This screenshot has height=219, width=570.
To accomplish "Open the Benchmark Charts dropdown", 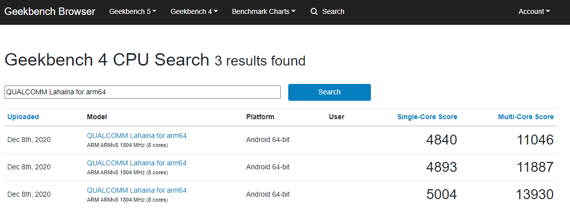I will click(x=263, y=11).
